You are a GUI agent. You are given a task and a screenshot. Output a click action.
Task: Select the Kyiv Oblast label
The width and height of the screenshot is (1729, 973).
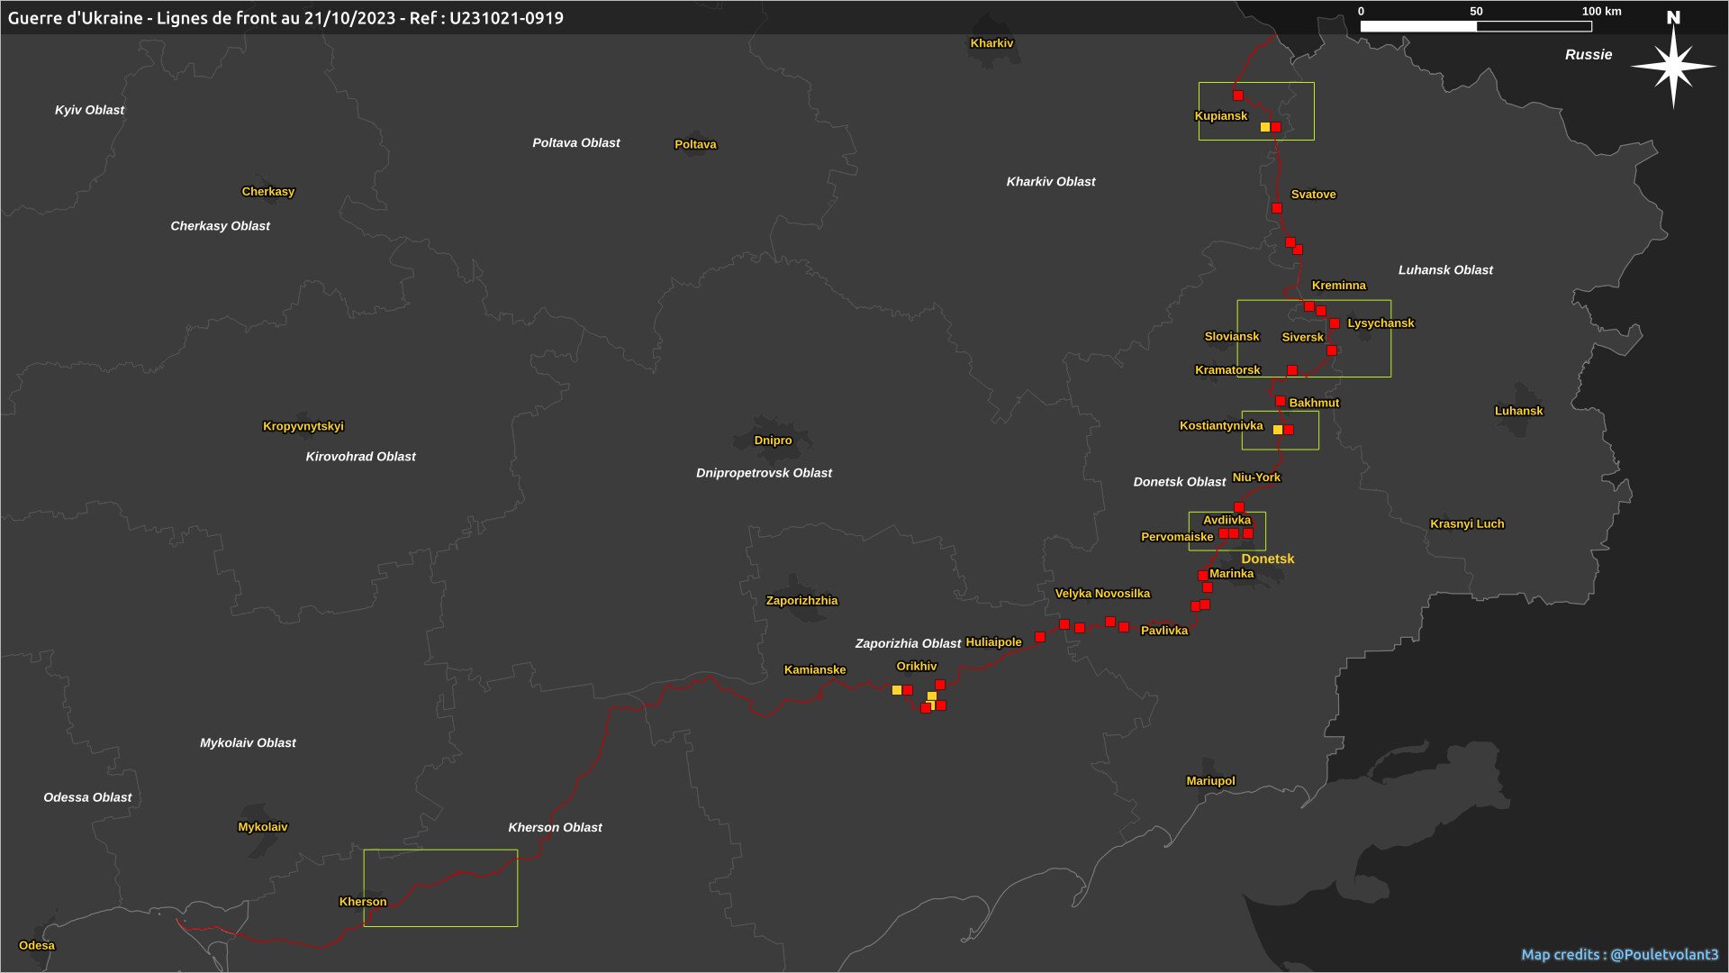pos(89,110)
